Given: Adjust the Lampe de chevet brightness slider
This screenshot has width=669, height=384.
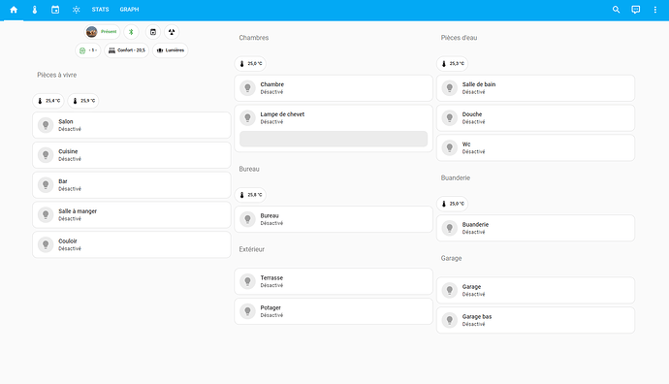Looking at the screenshot, I should (x=334, y=139).
